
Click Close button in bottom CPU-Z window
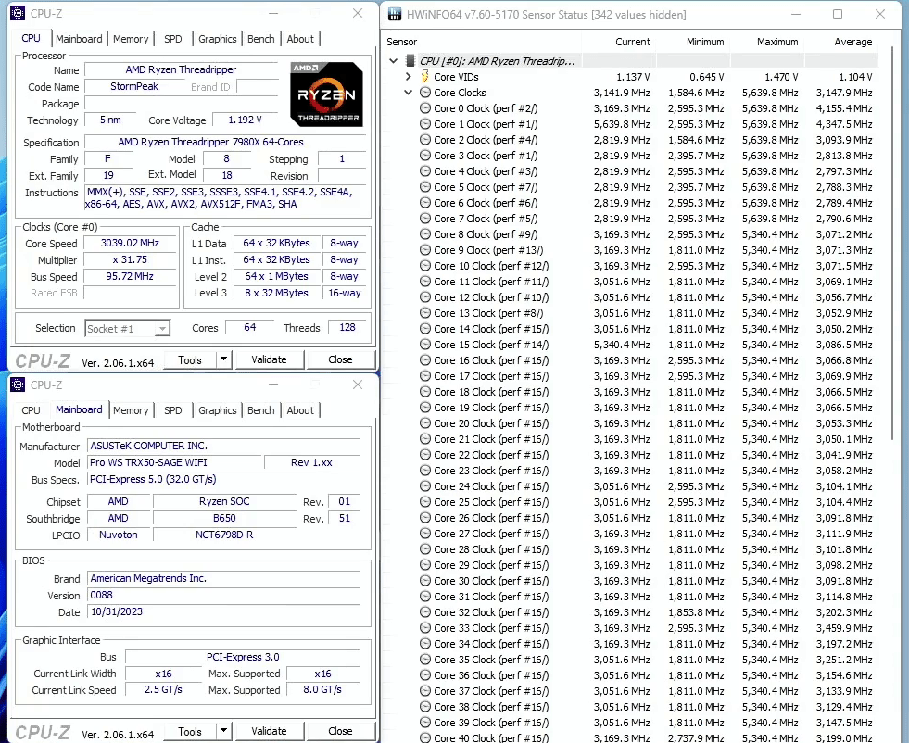point(340,731)
